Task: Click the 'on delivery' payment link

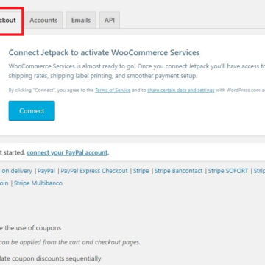Action: [x=16, y=171]
